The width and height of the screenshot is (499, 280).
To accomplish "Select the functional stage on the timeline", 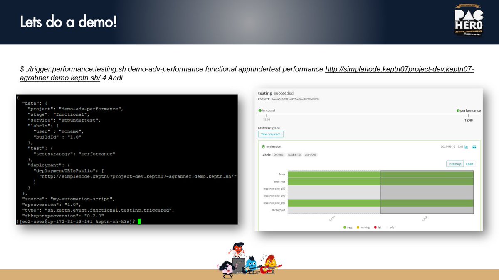I will (268, 110).
